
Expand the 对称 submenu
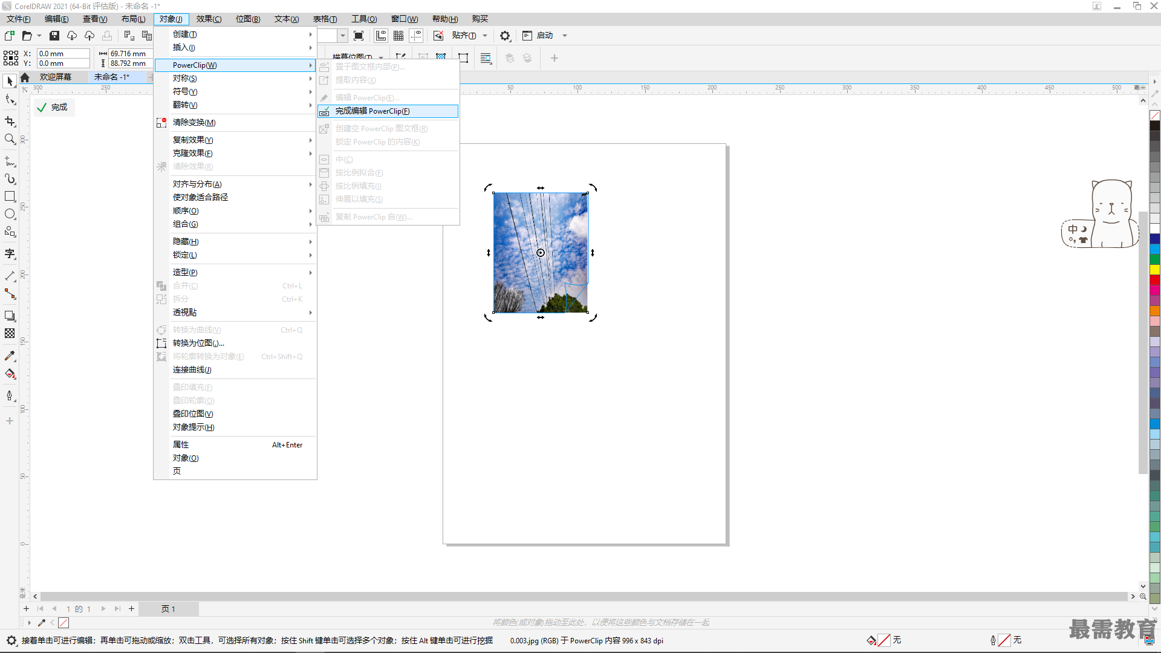click(x=236, y=79)
